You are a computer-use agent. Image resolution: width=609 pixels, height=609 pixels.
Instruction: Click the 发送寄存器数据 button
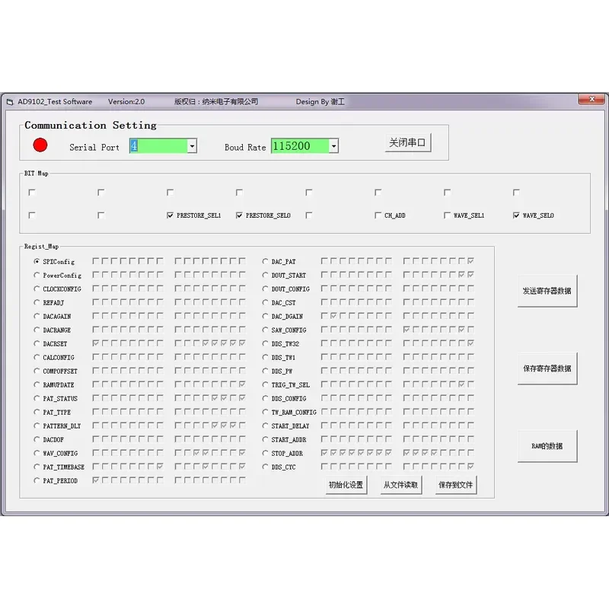coord(547,291)
